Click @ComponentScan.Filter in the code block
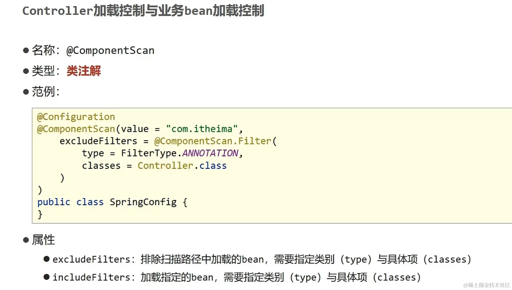512x290 pixels. point(213,141)
